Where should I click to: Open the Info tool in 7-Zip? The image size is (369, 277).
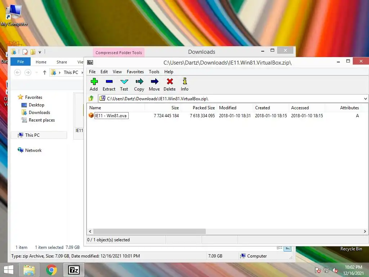click(185, 84)
